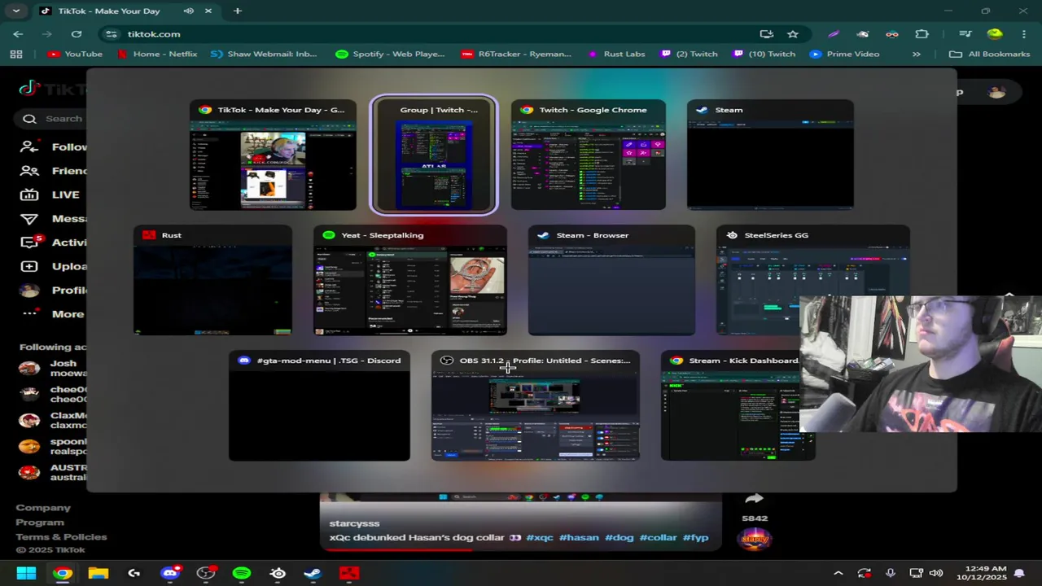Viewport: 1042px width, 586px height.
Task: Click the purple feather extension icon
Action: tap(834, 34)
